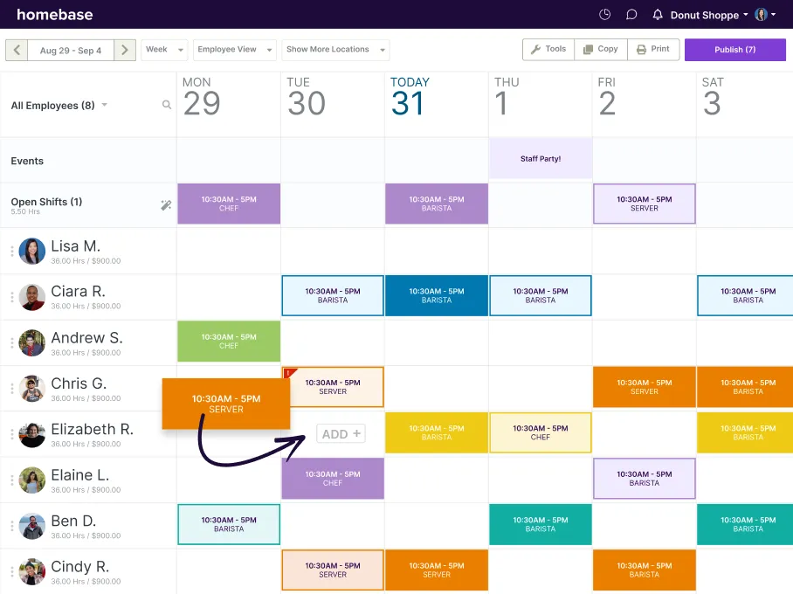Go to the next week with the right arrow
793x594 pixels.
click(125, 50)
